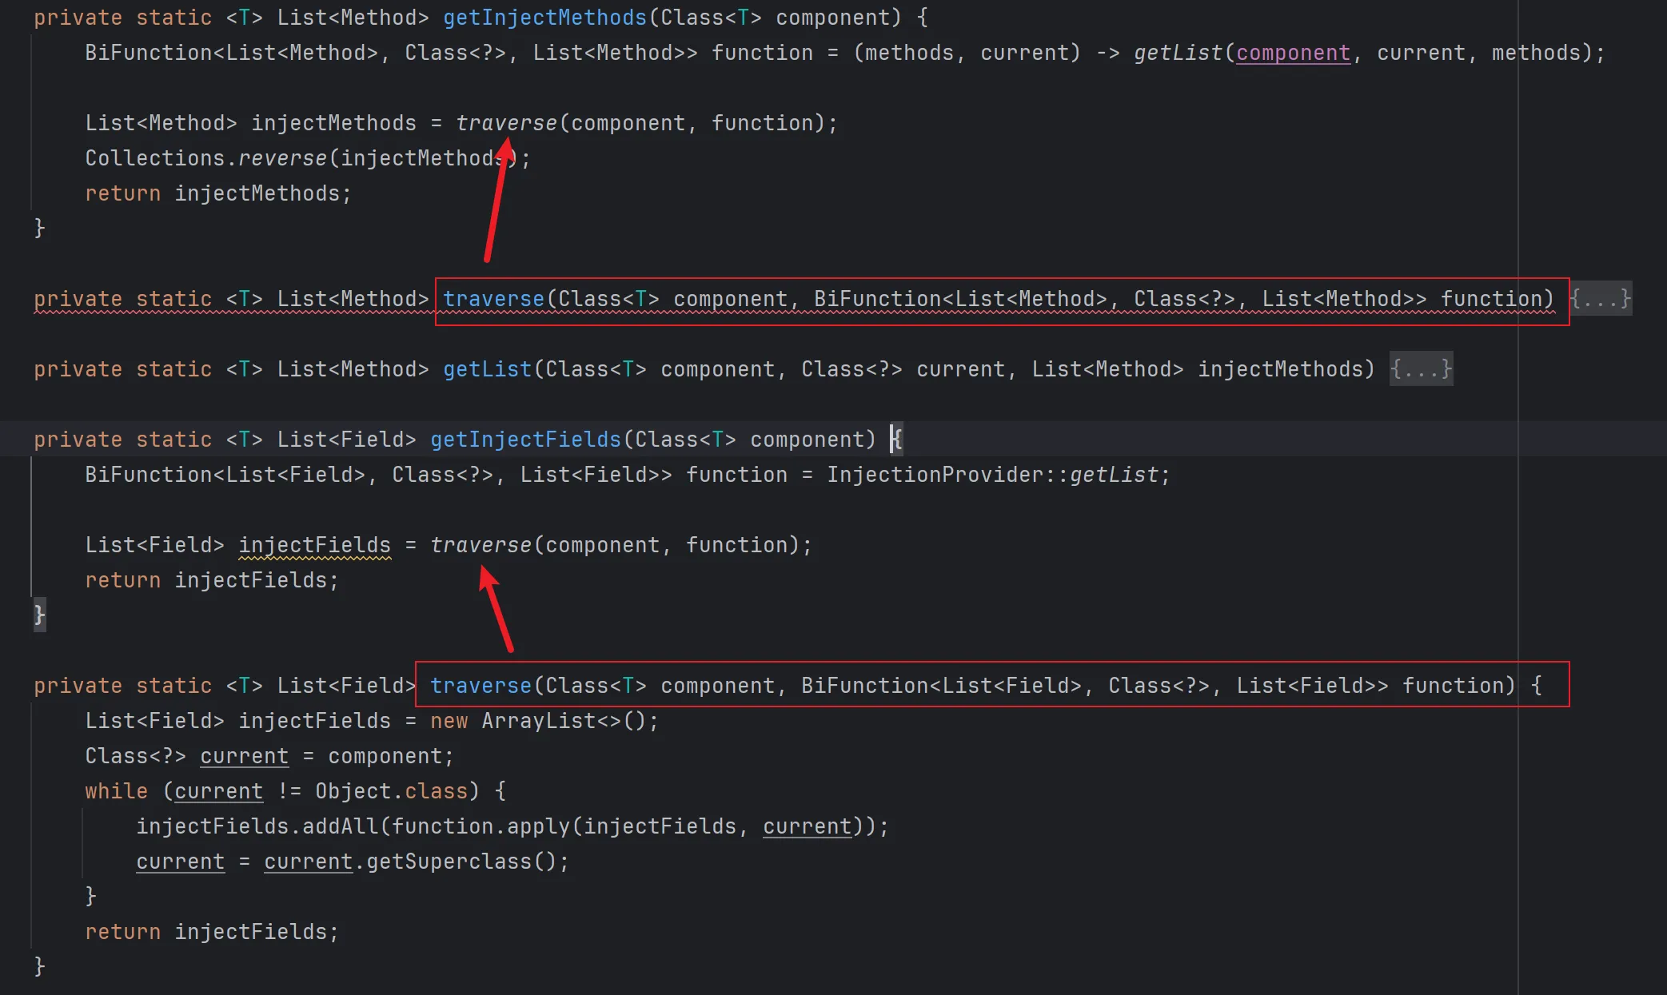Click the getInjectMethods method name
This screenshot has width=1667, height=995.
pyautogui.click(x=544, y=18)
